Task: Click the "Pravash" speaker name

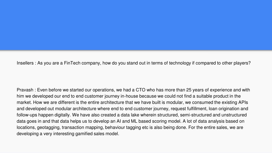Action: pos(25,90)
